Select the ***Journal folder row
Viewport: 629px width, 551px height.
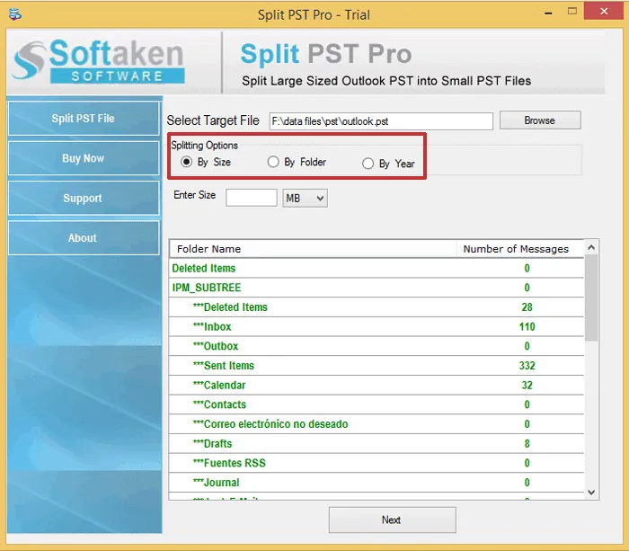click(x=377, y=483)
